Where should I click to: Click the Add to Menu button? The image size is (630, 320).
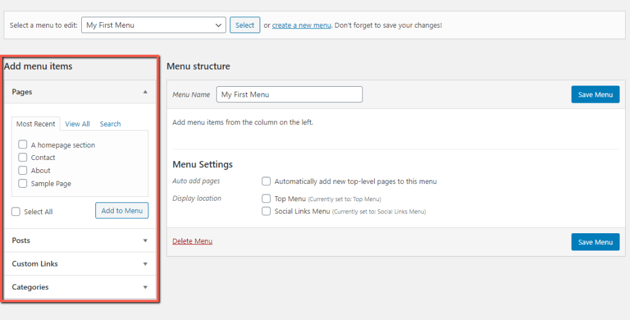pos(122,210)
